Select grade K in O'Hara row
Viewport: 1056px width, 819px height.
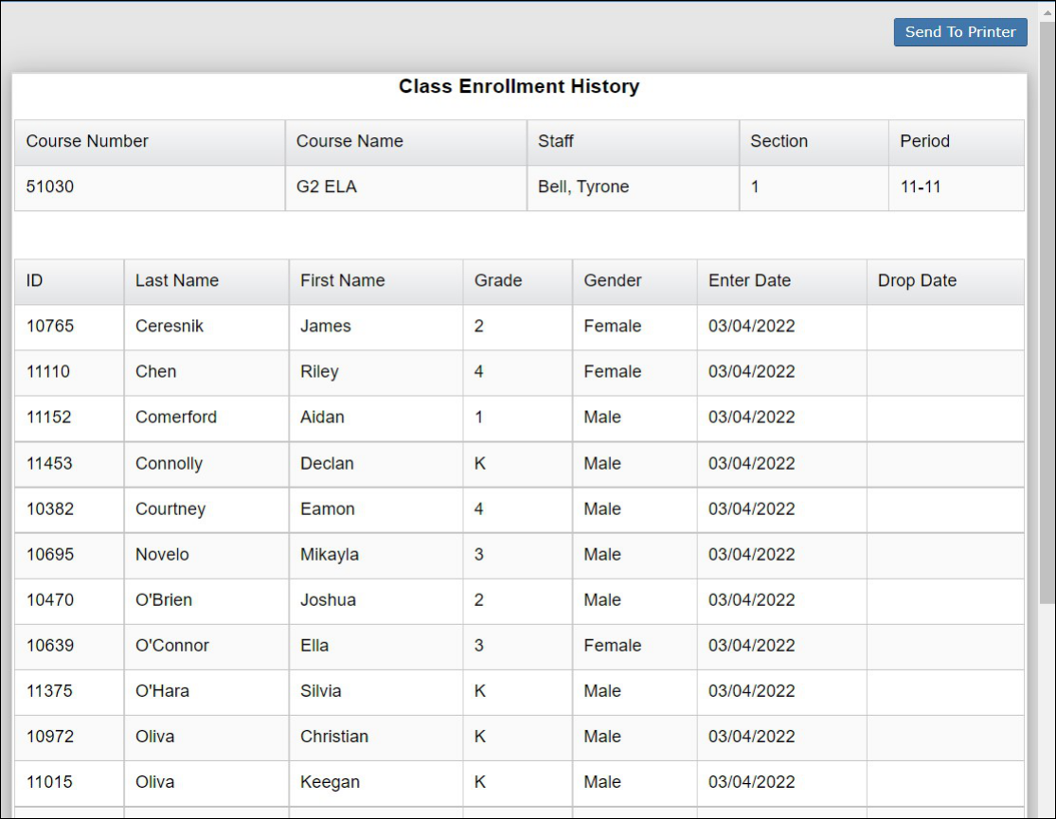pos(480,691)
